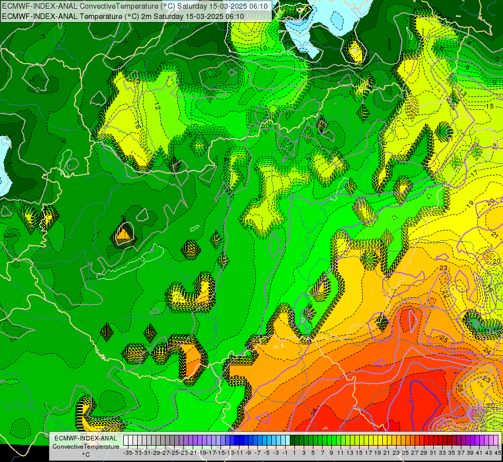Click the °C unit label in legend

click(x=86, y=455)
